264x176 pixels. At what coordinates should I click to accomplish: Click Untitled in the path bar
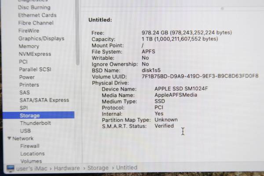coord(127,168)
